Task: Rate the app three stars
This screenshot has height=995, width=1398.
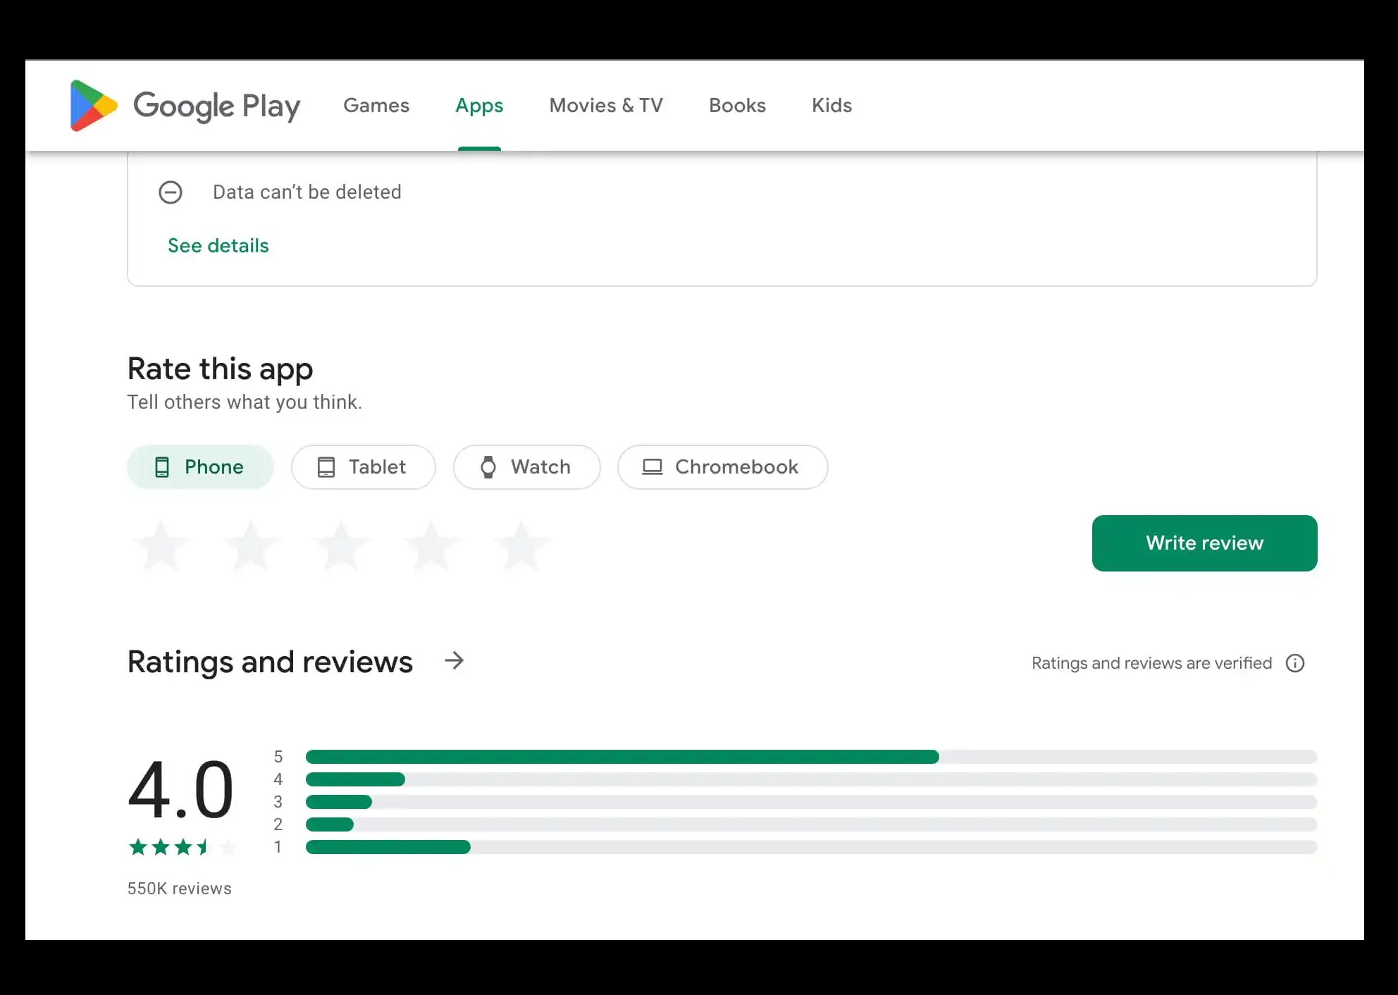Action: coord(341,546)
